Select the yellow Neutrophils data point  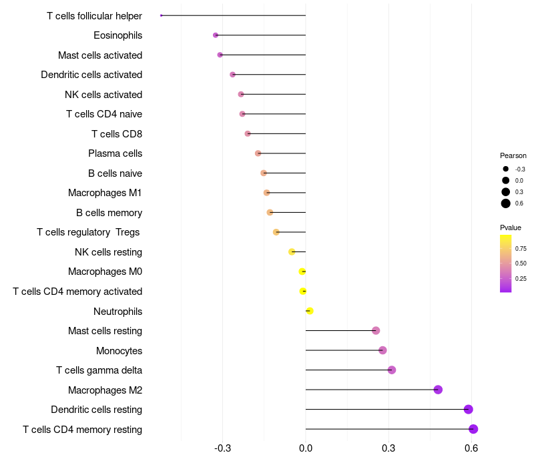click(310, 311)
